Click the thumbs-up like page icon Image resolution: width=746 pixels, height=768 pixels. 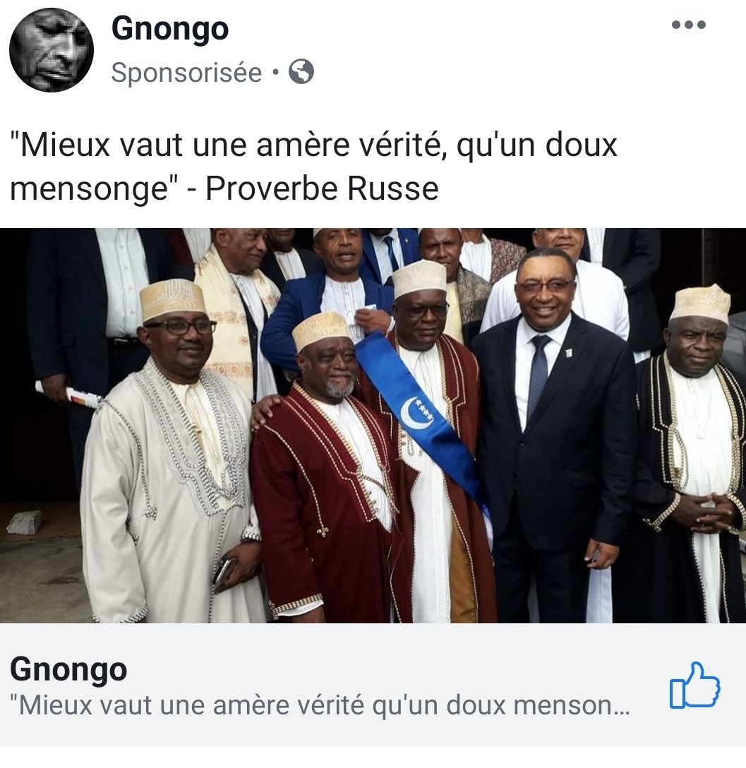click(x=694, y=685)
